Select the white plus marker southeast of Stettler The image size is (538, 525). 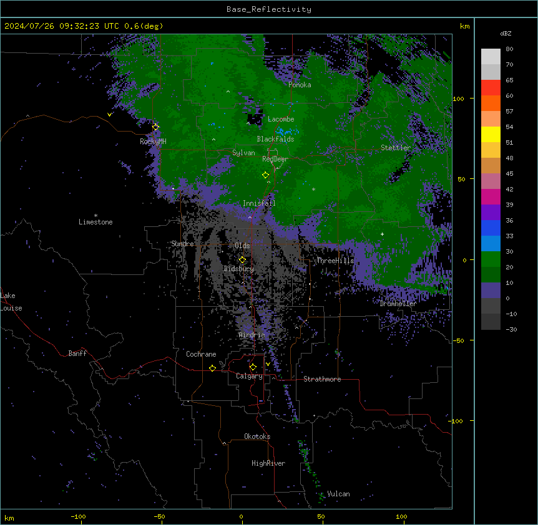pyautogui.click(x=382, y=234)
